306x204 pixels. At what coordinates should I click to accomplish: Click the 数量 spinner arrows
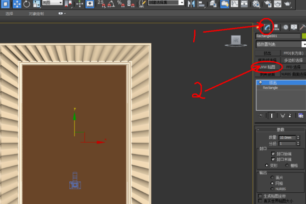(298, 138)
